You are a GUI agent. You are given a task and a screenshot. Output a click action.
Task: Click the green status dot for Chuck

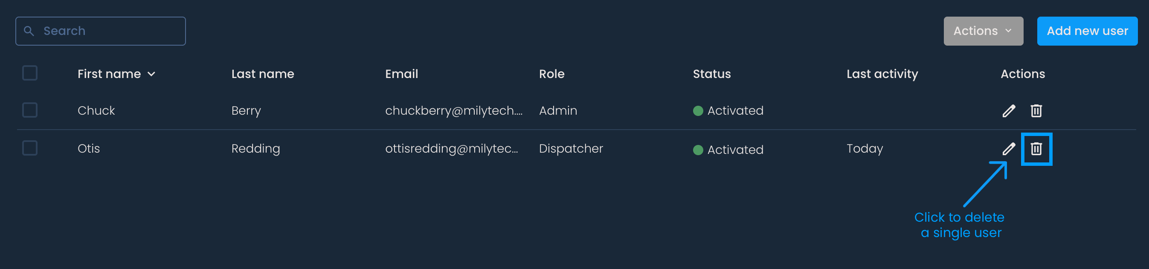click(x=698, y=111)
